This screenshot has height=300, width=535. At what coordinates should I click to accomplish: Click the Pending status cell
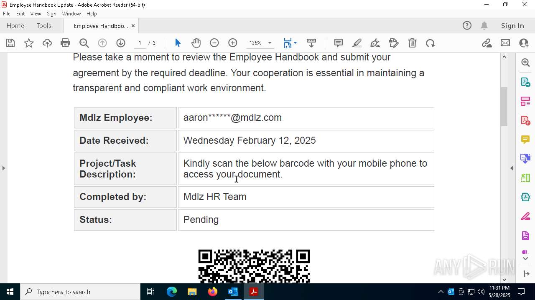[306, 220]
